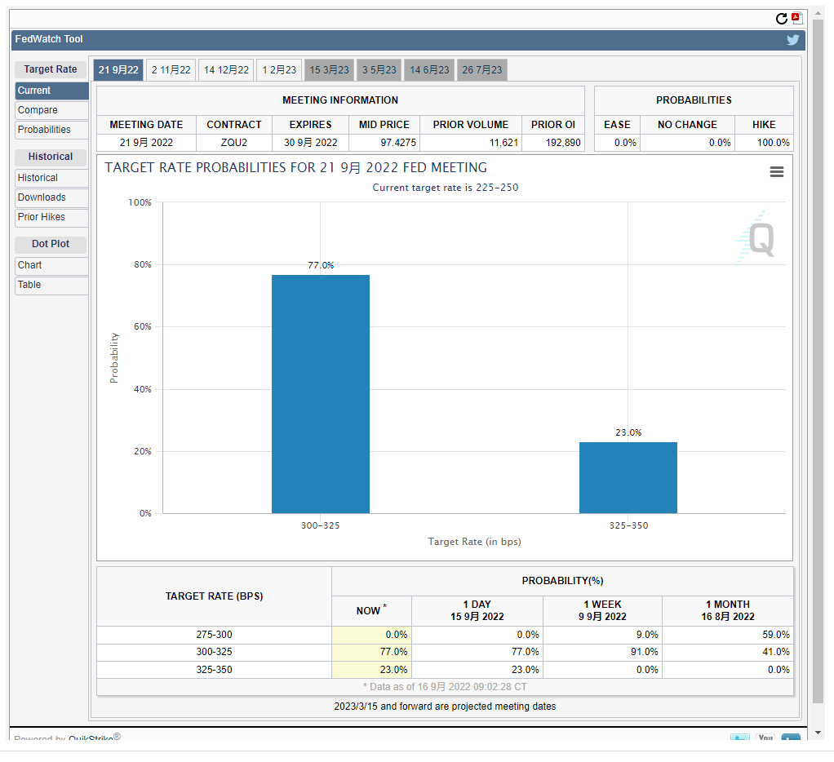Open the PDF export icon
Screen dimensions: 834x762
(x=797, y=19)
